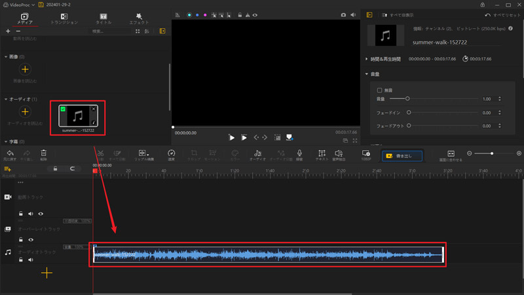The image size is (524, 295).
Task: Collapse the オーディオ media category
Action: [6, 99]
